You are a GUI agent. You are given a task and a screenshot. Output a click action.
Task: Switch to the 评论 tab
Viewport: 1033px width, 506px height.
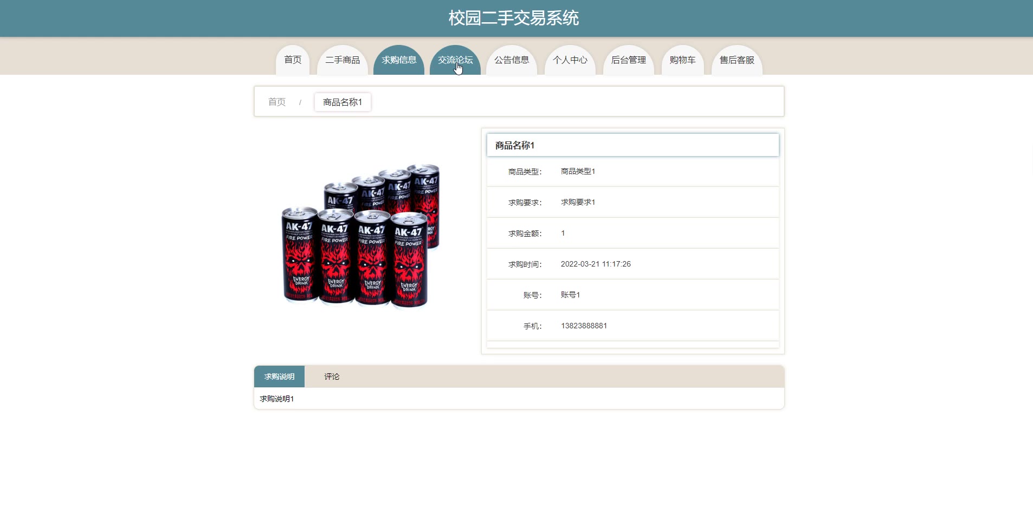point(332,377)
